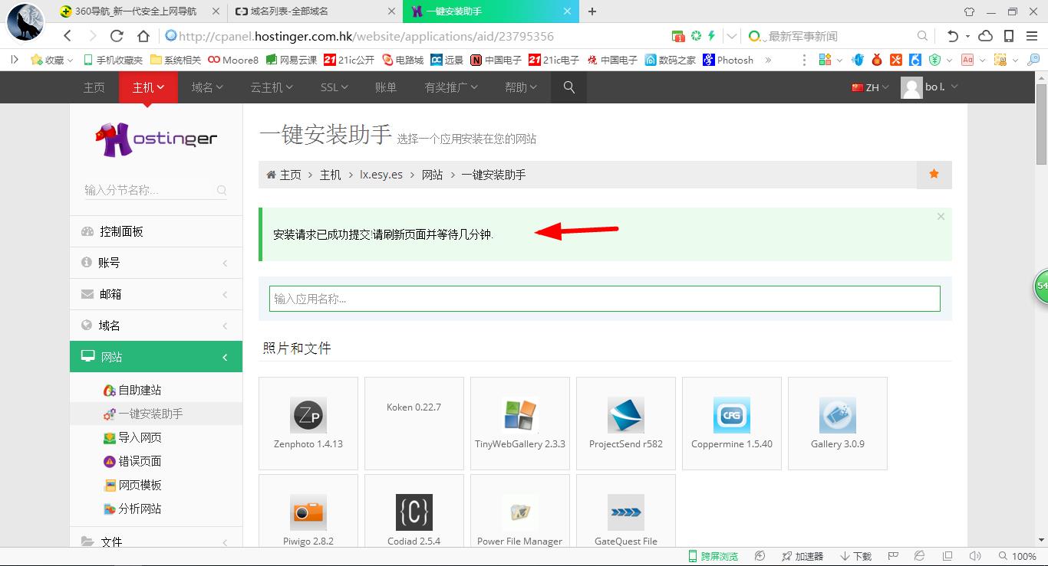Screen dimensions: 1048x566
Task: Select the 邮箱 sidebar icon
Action: click(88, 293)
